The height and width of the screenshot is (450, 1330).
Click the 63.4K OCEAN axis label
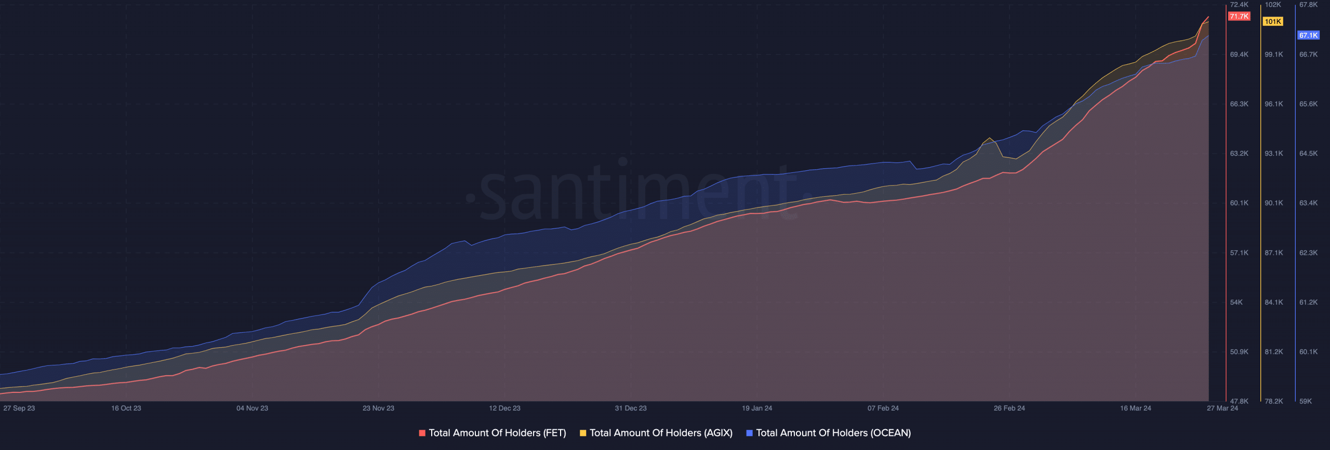coord(1309,203)
